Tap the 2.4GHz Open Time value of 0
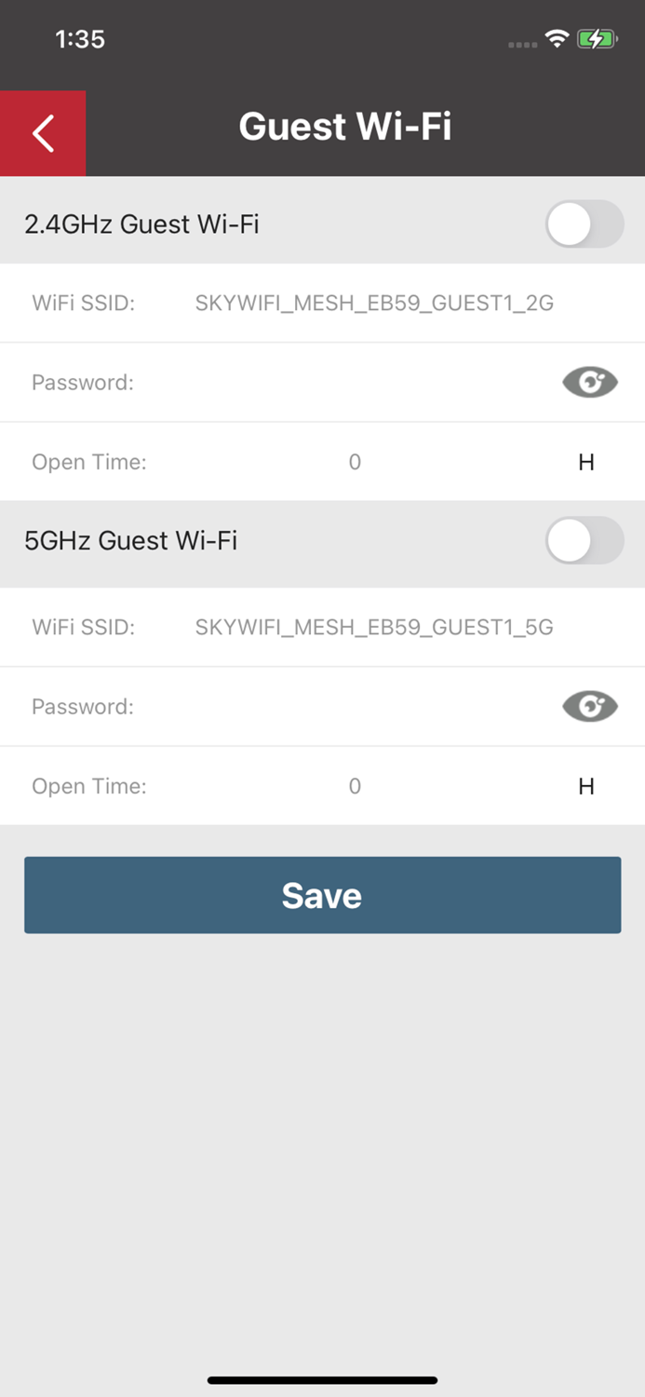The image size is (645, 1397). pos(355,462)
